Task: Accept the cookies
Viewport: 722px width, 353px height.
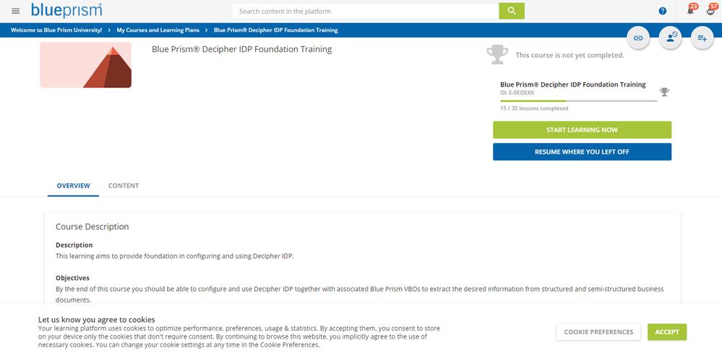Action: 667,332
